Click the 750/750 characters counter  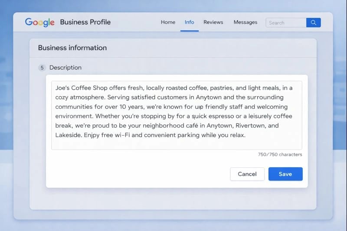(x=280, y=155)
